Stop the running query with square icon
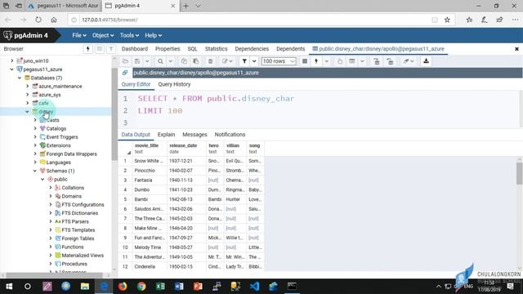The image size is (523, 294). 305,61
